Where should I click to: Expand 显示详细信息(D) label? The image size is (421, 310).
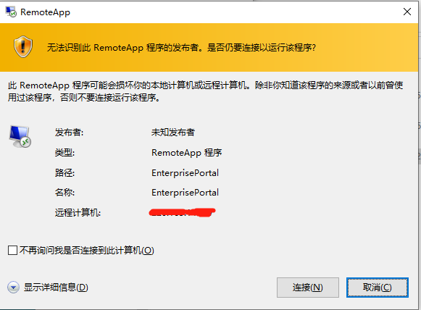[56, 288]
